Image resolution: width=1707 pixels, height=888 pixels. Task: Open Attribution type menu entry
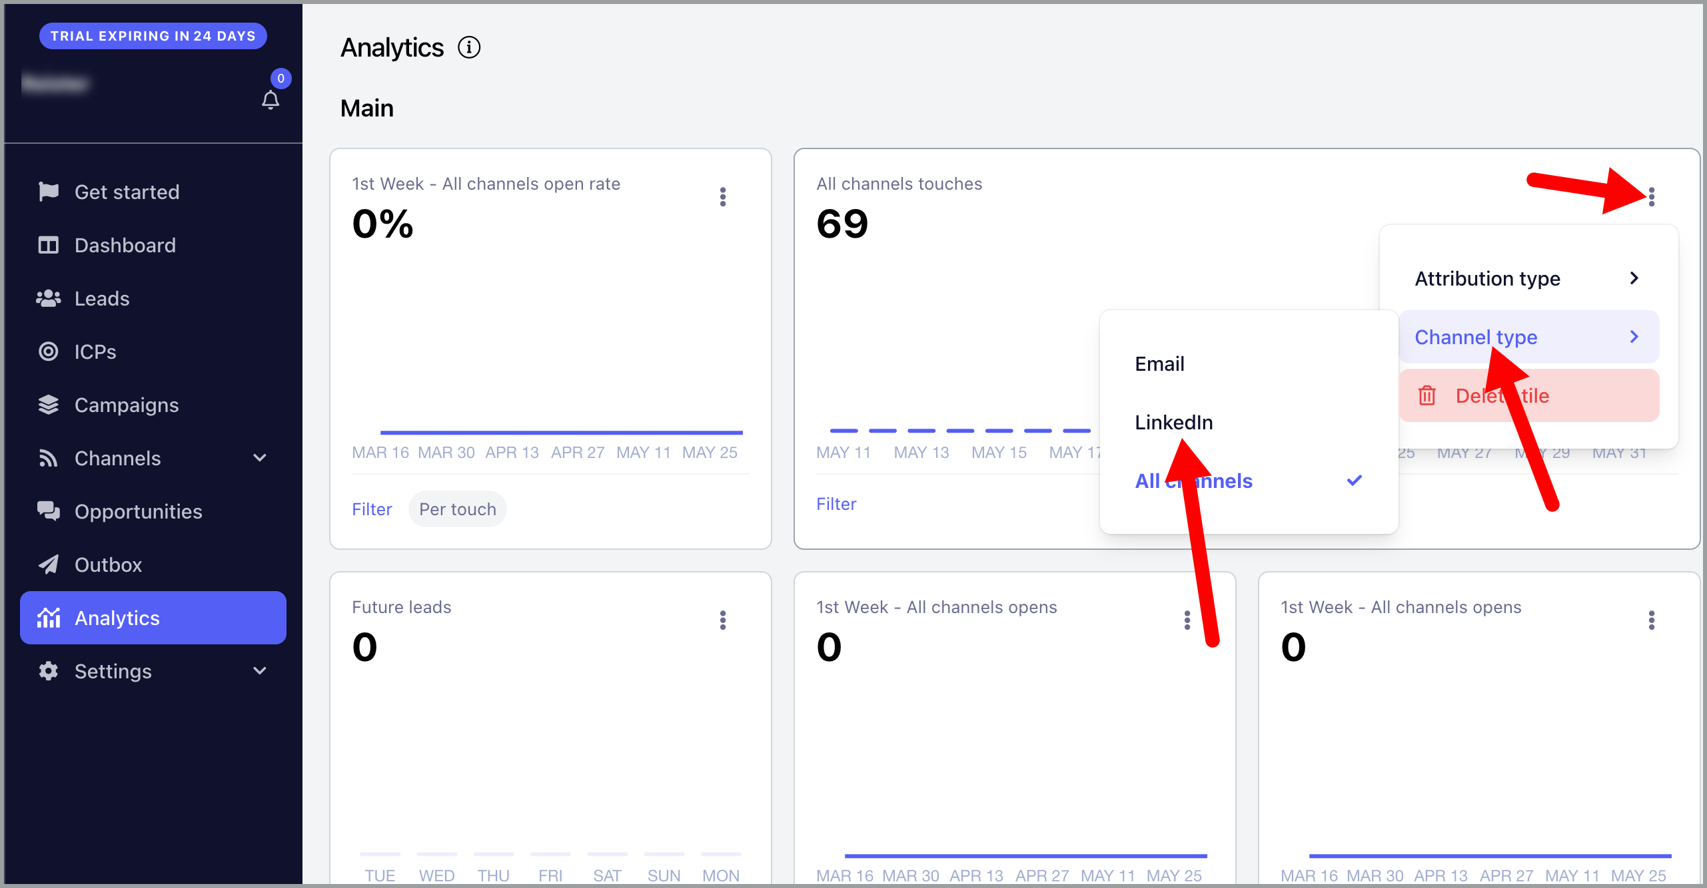(1528, 278)
